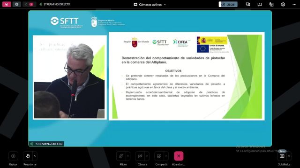Image resolution: width=300 pixels, height=168 pixels.
Task: Expand microphone options chevron
Action: click(x=128, y=156)
